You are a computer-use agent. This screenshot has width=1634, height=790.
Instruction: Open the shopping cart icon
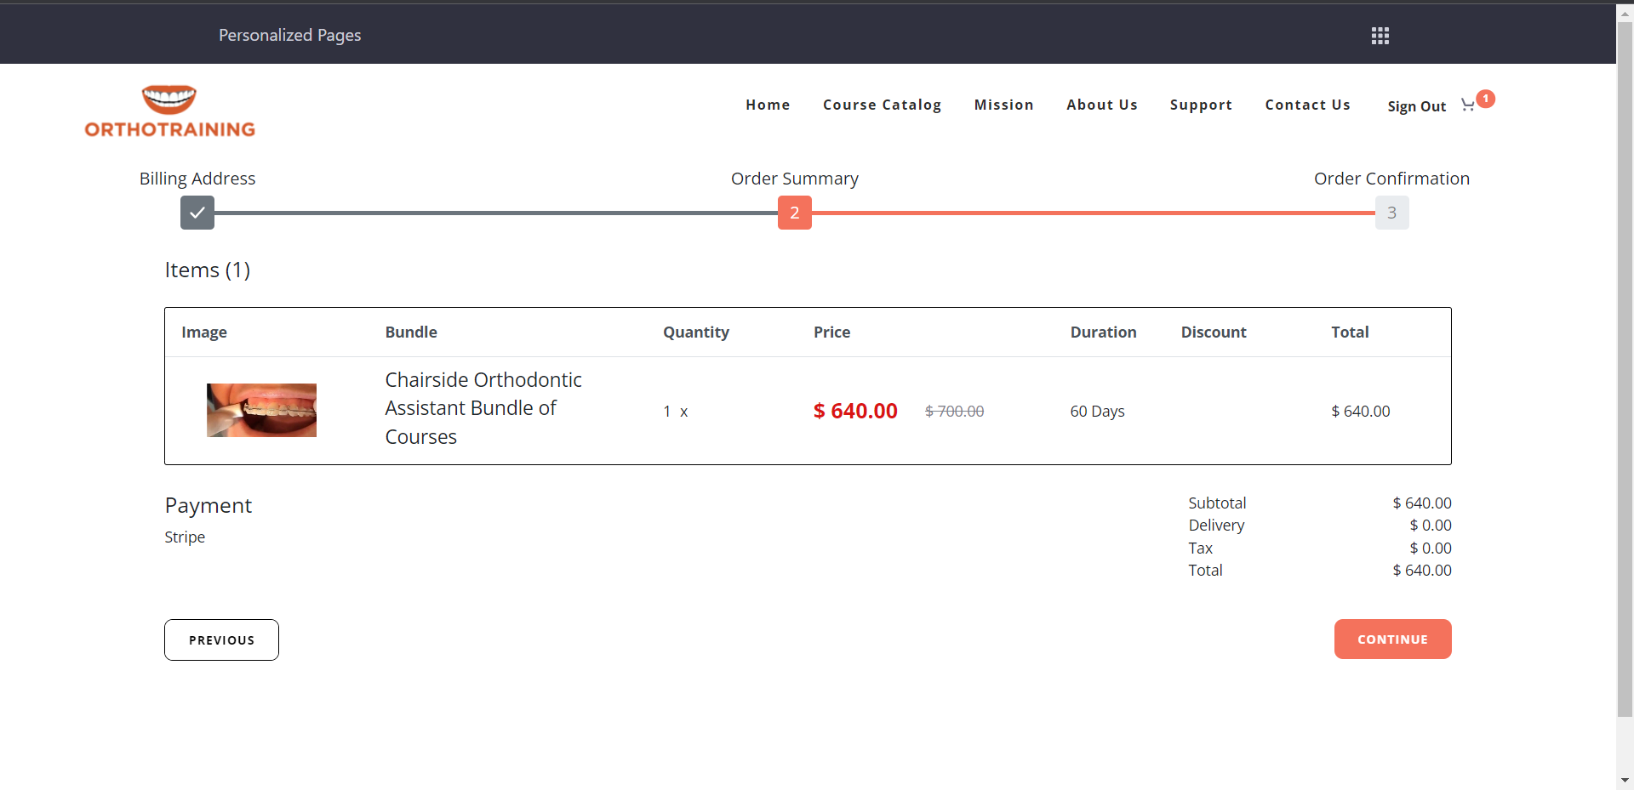tap(1467, 105)
